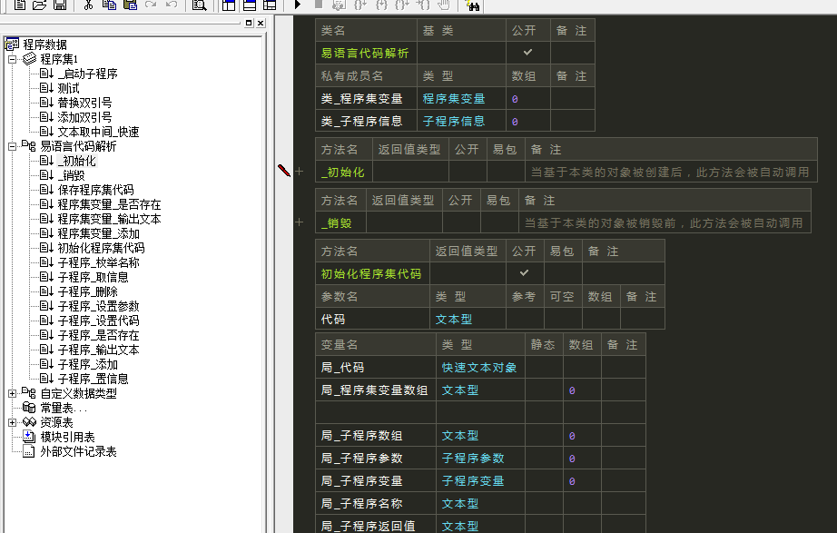Click the binoculars Find icon
837x533 pixels.
pos(473,5)
